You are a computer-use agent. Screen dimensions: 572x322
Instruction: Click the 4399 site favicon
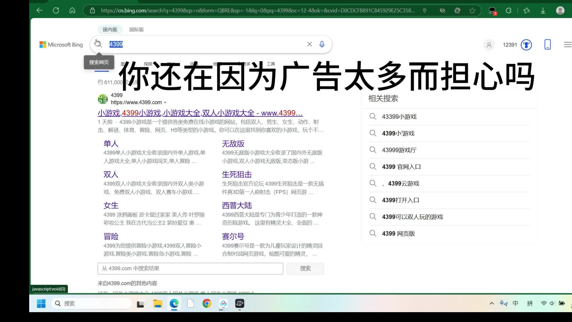pos(103,99)
